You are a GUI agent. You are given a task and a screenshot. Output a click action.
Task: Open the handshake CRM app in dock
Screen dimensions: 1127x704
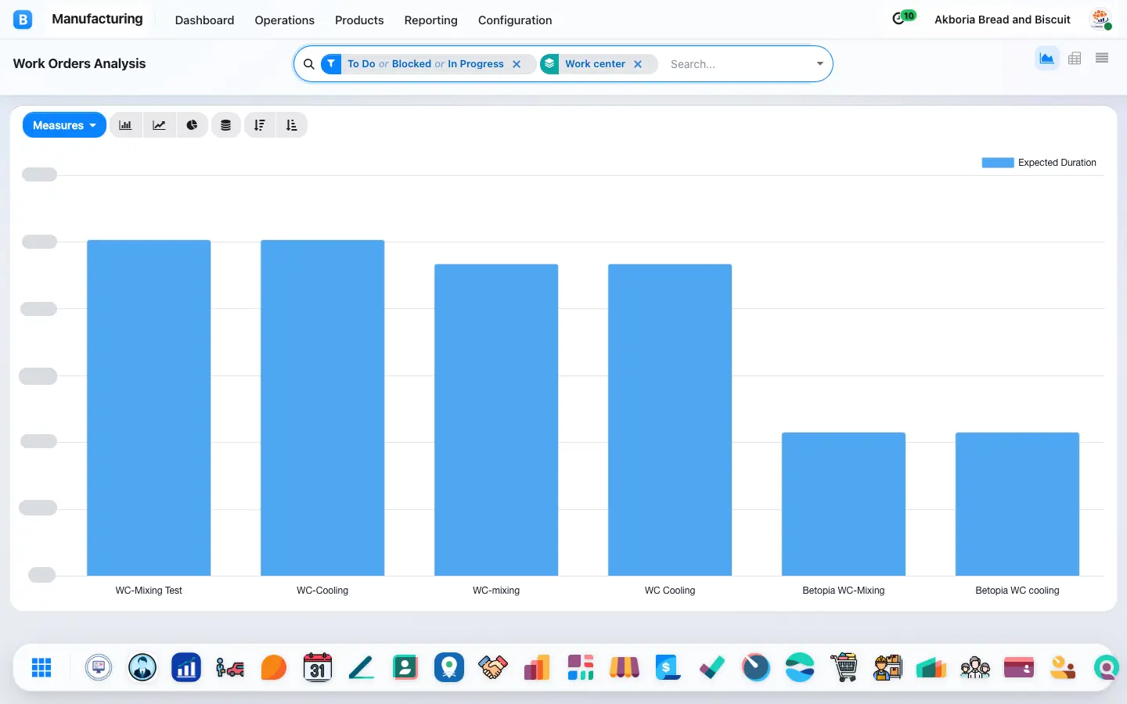493,667
